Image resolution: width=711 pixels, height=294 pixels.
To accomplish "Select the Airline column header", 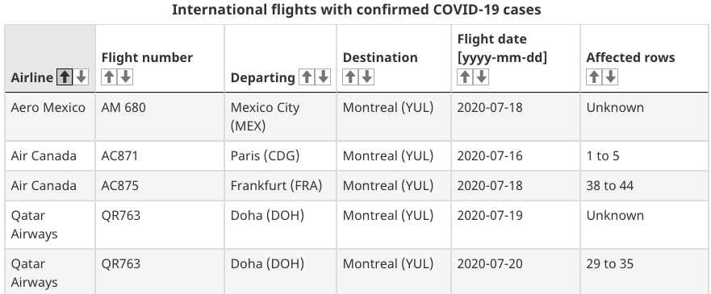I will pos(50,58).
